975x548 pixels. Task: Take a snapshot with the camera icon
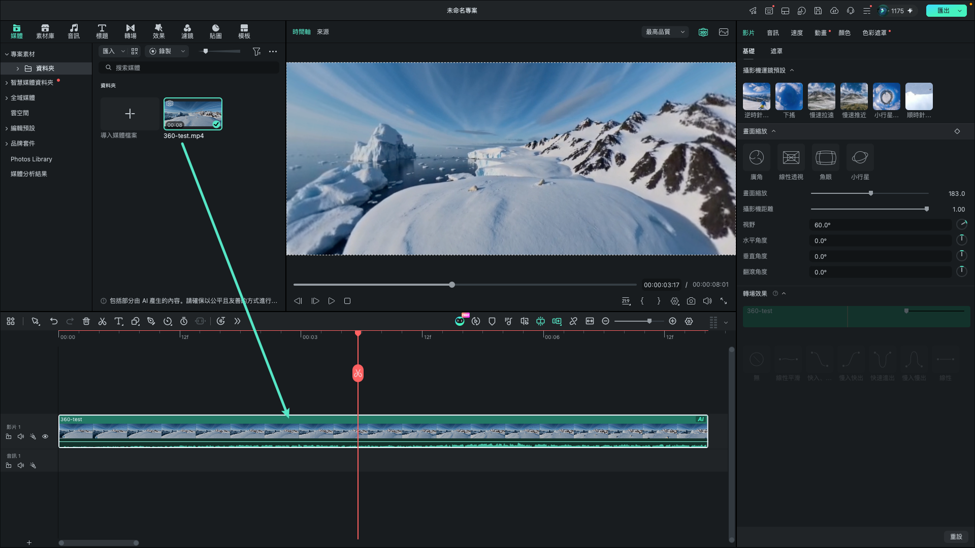(691, 301)
